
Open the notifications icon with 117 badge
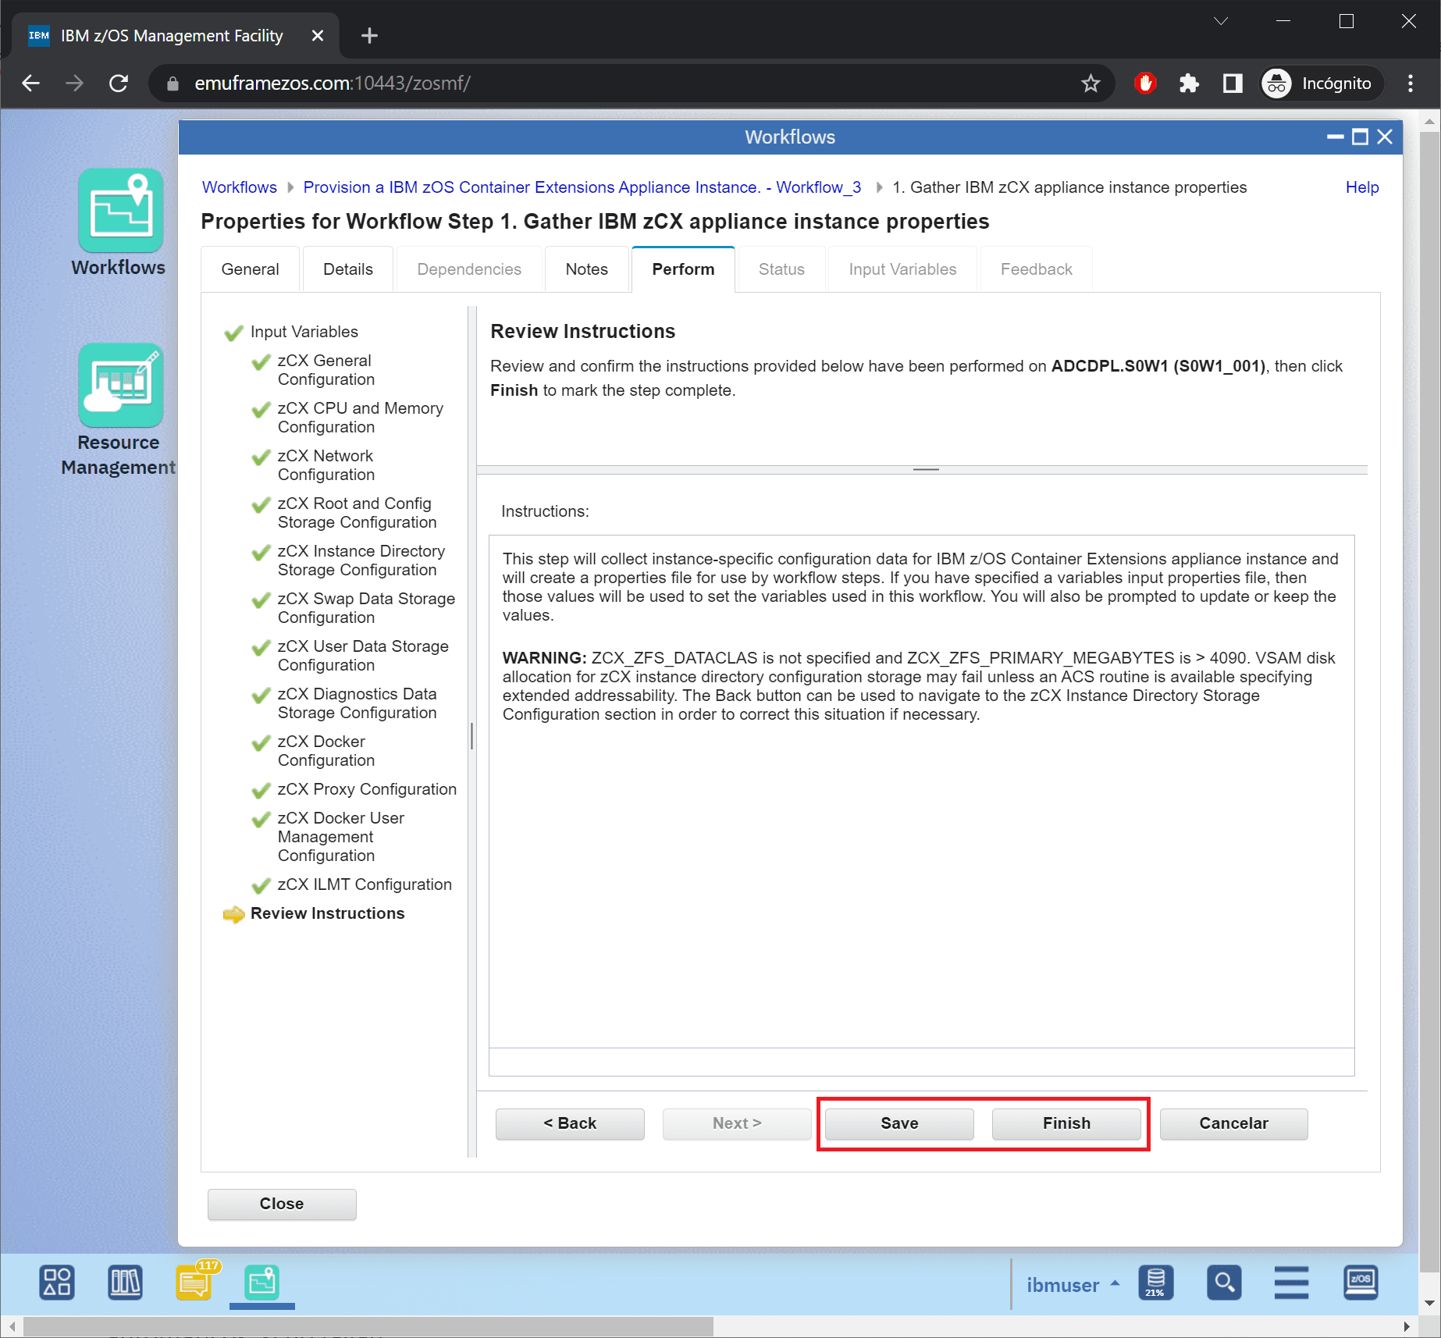194,1283
